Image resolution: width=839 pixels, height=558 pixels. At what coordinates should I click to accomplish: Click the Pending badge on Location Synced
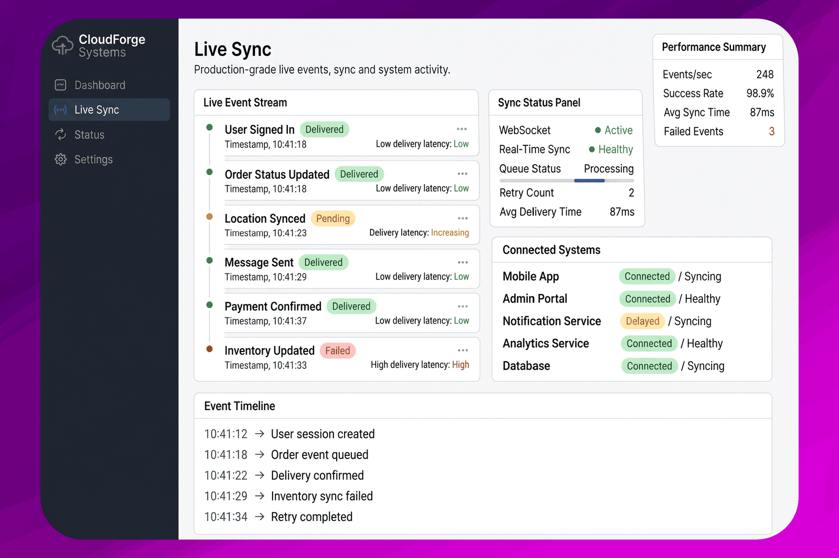[x=333, y=219]
